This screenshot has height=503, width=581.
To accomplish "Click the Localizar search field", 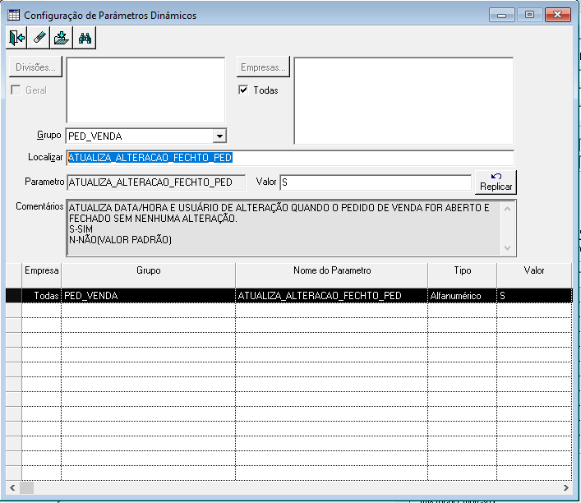I will pos(290,158).
